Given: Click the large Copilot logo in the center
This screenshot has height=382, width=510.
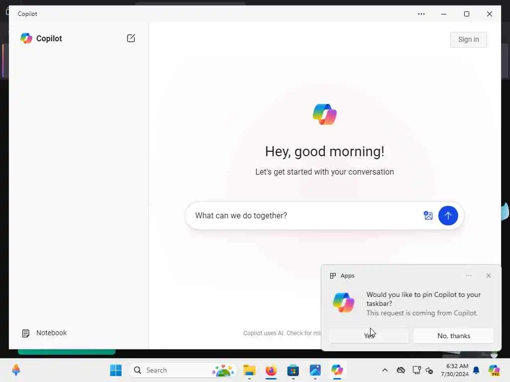Looking at the screenshot, I should [325, 114].
